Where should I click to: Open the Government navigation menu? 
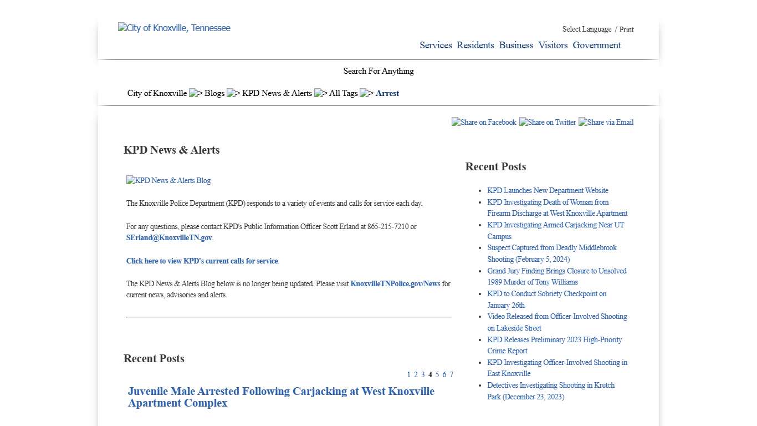coord(597,45)
